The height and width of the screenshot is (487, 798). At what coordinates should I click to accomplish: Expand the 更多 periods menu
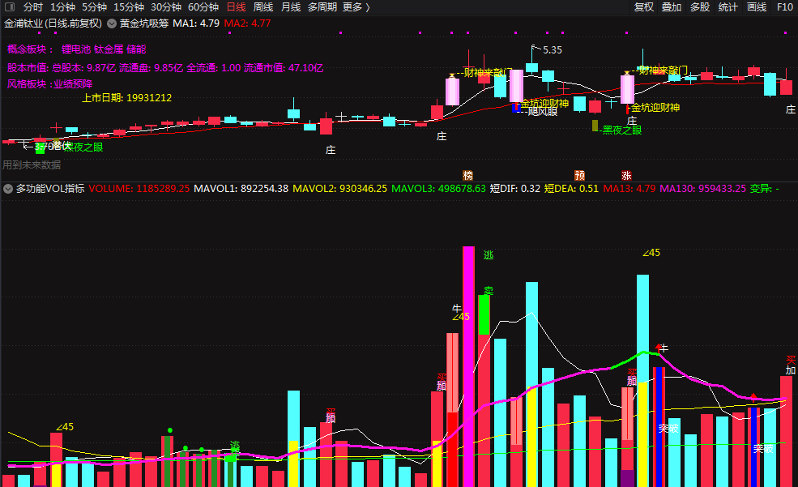pos(356,7)
